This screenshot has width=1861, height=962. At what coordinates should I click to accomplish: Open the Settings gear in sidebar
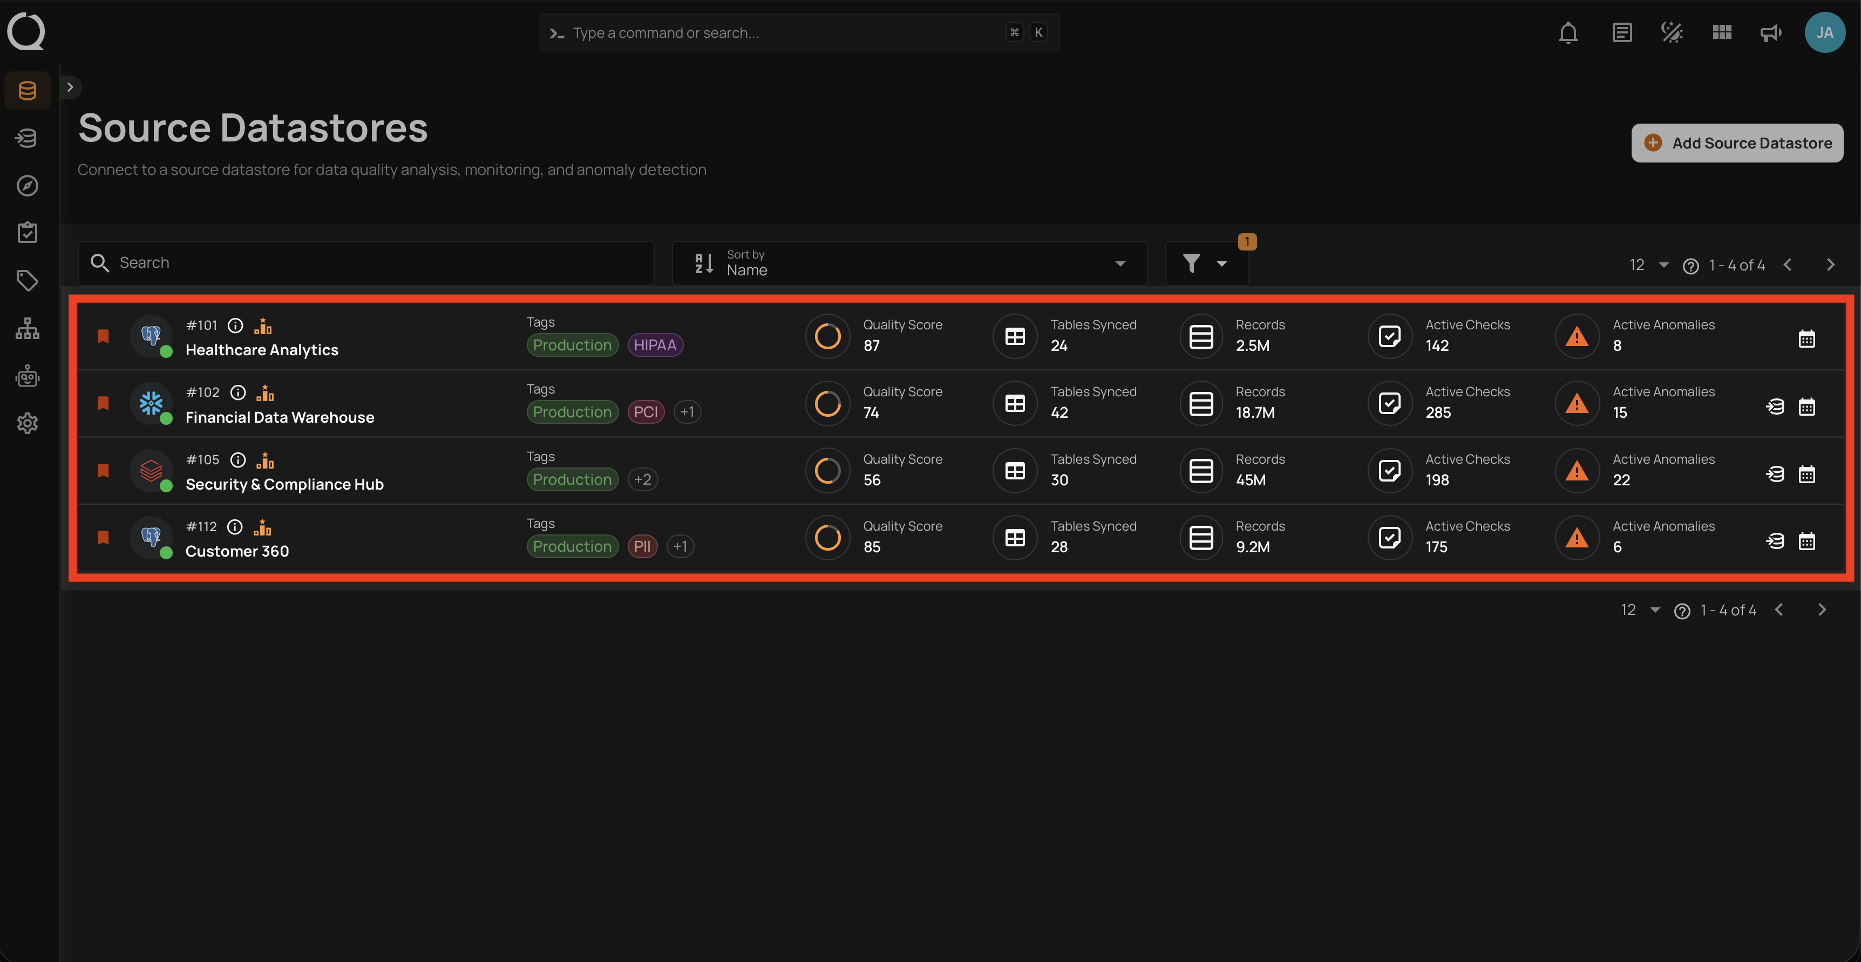coord(28,424)
